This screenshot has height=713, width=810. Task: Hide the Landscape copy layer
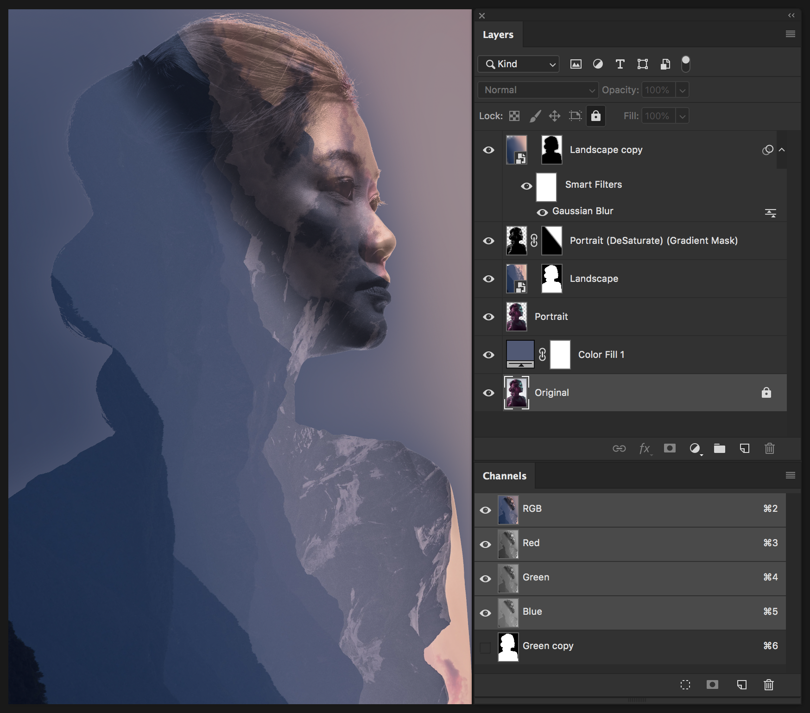(488, 150)
